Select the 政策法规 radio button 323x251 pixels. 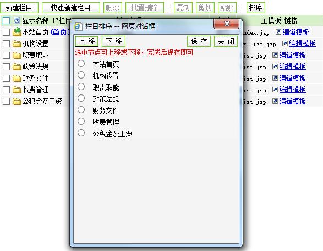point(81,98)
